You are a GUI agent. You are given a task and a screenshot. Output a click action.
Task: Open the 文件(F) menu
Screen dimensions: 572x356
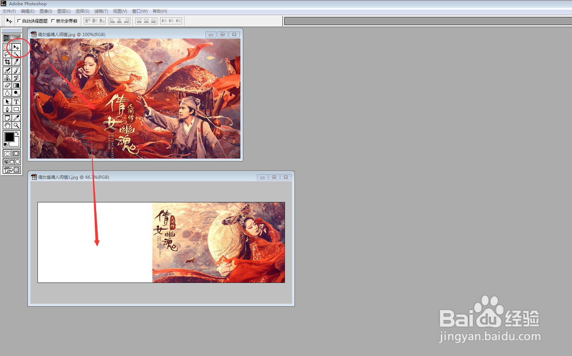(x=9, y=11)
